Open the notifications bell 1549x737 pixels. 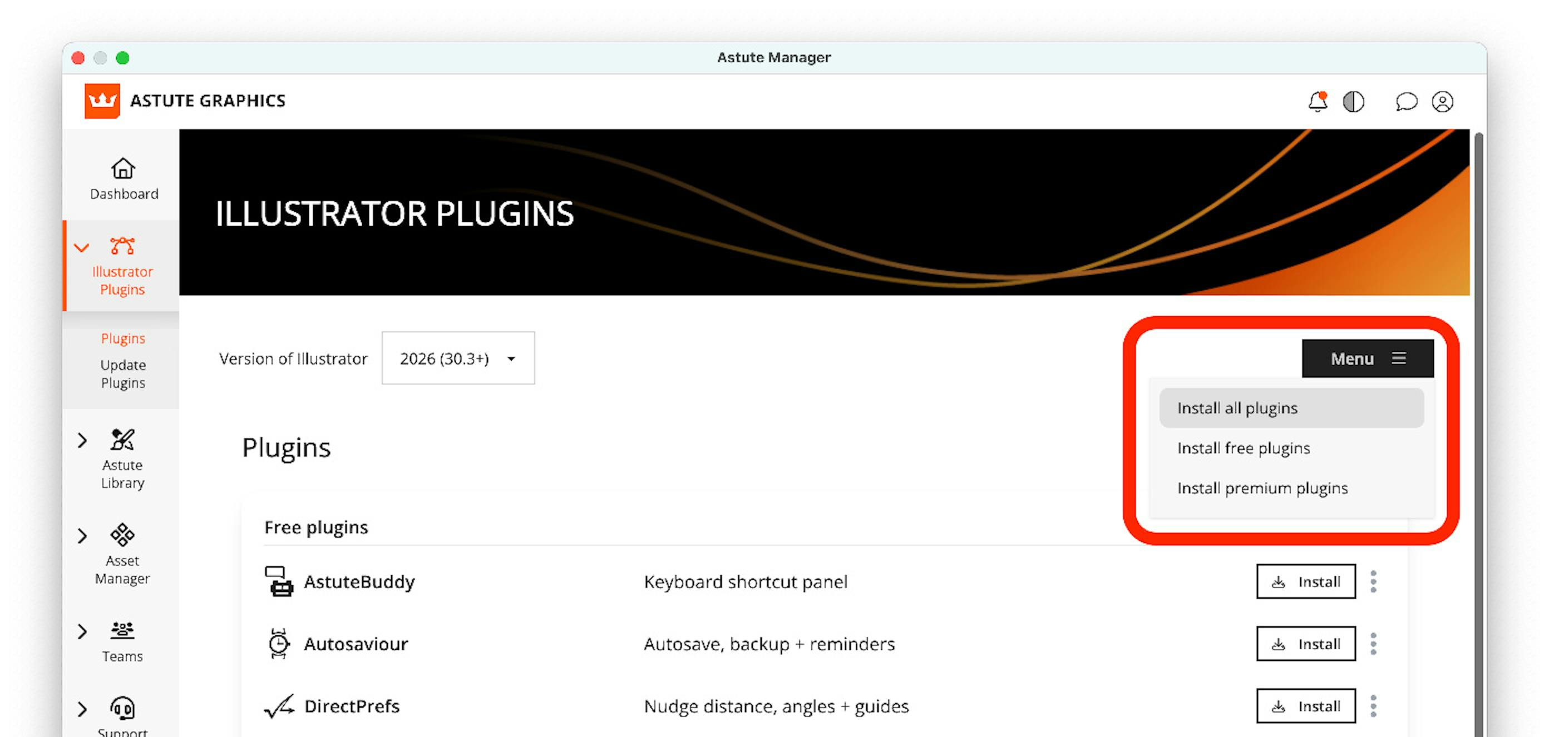click(x=1318, y=101)
